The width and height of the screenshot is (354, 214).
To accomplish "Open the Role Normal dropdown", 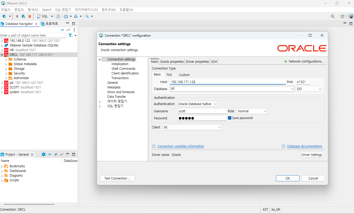I will 252,111.
